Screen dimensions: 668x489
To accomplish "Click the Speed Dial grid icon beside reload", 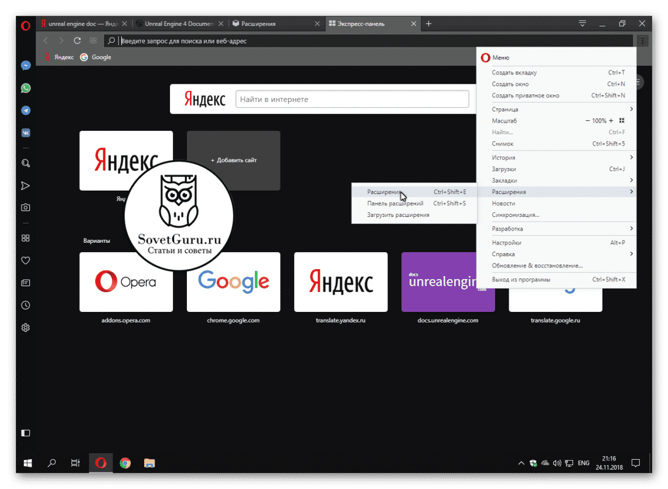I will click(93, 40).
